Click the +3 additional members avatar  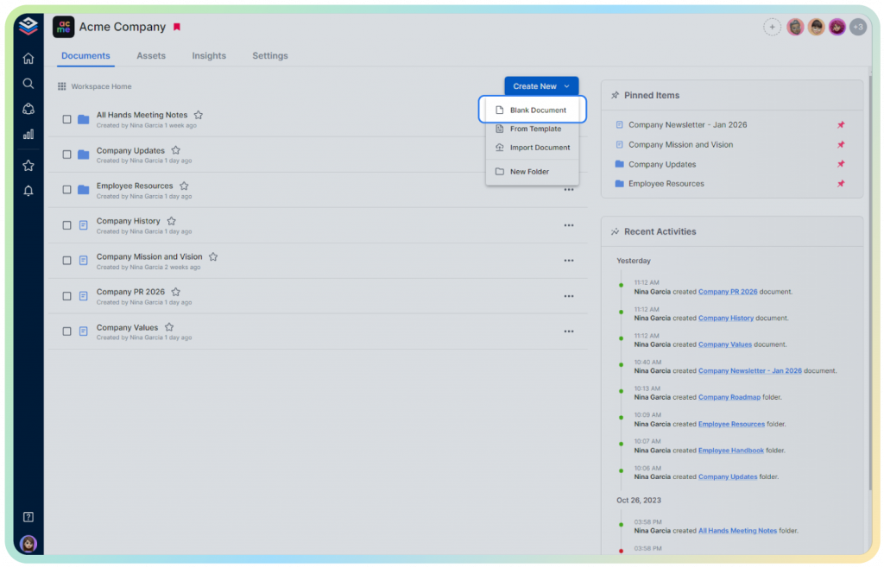(x=857, y=28)
